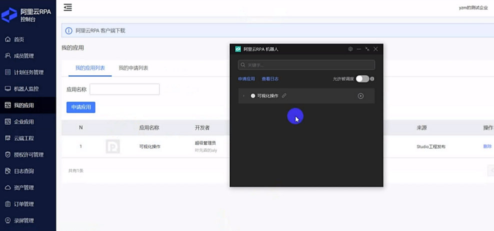494x231 pixels.
Task: Click Studio工程发布 source cell
Action: coord(431,146)
